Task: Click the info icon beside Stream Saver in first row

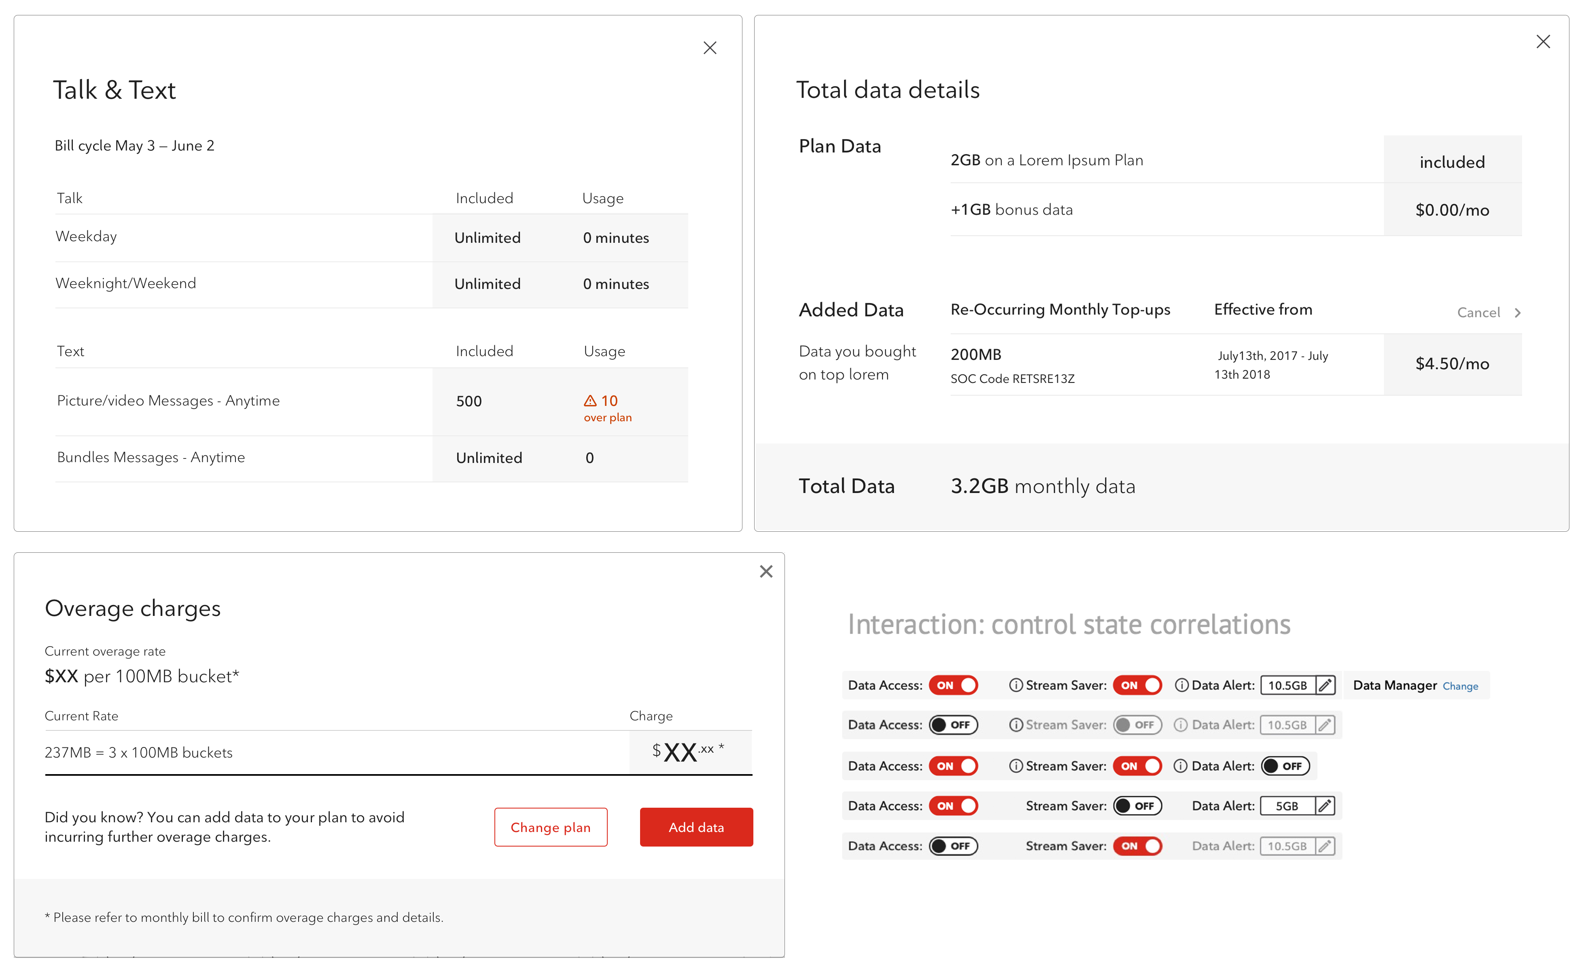Action: pyautogui.click(x=1016, y=685)
